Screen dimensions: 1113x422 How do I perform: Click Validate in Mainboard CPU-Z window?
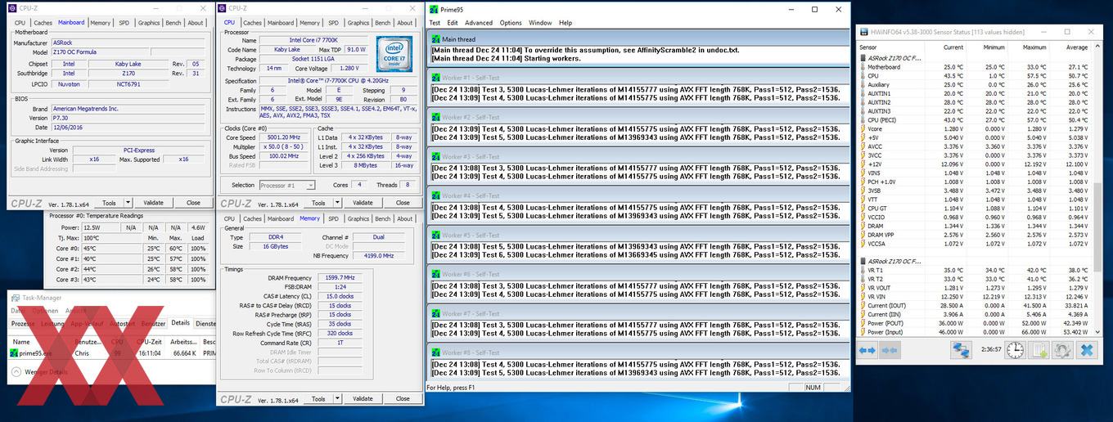pos(153,203)
